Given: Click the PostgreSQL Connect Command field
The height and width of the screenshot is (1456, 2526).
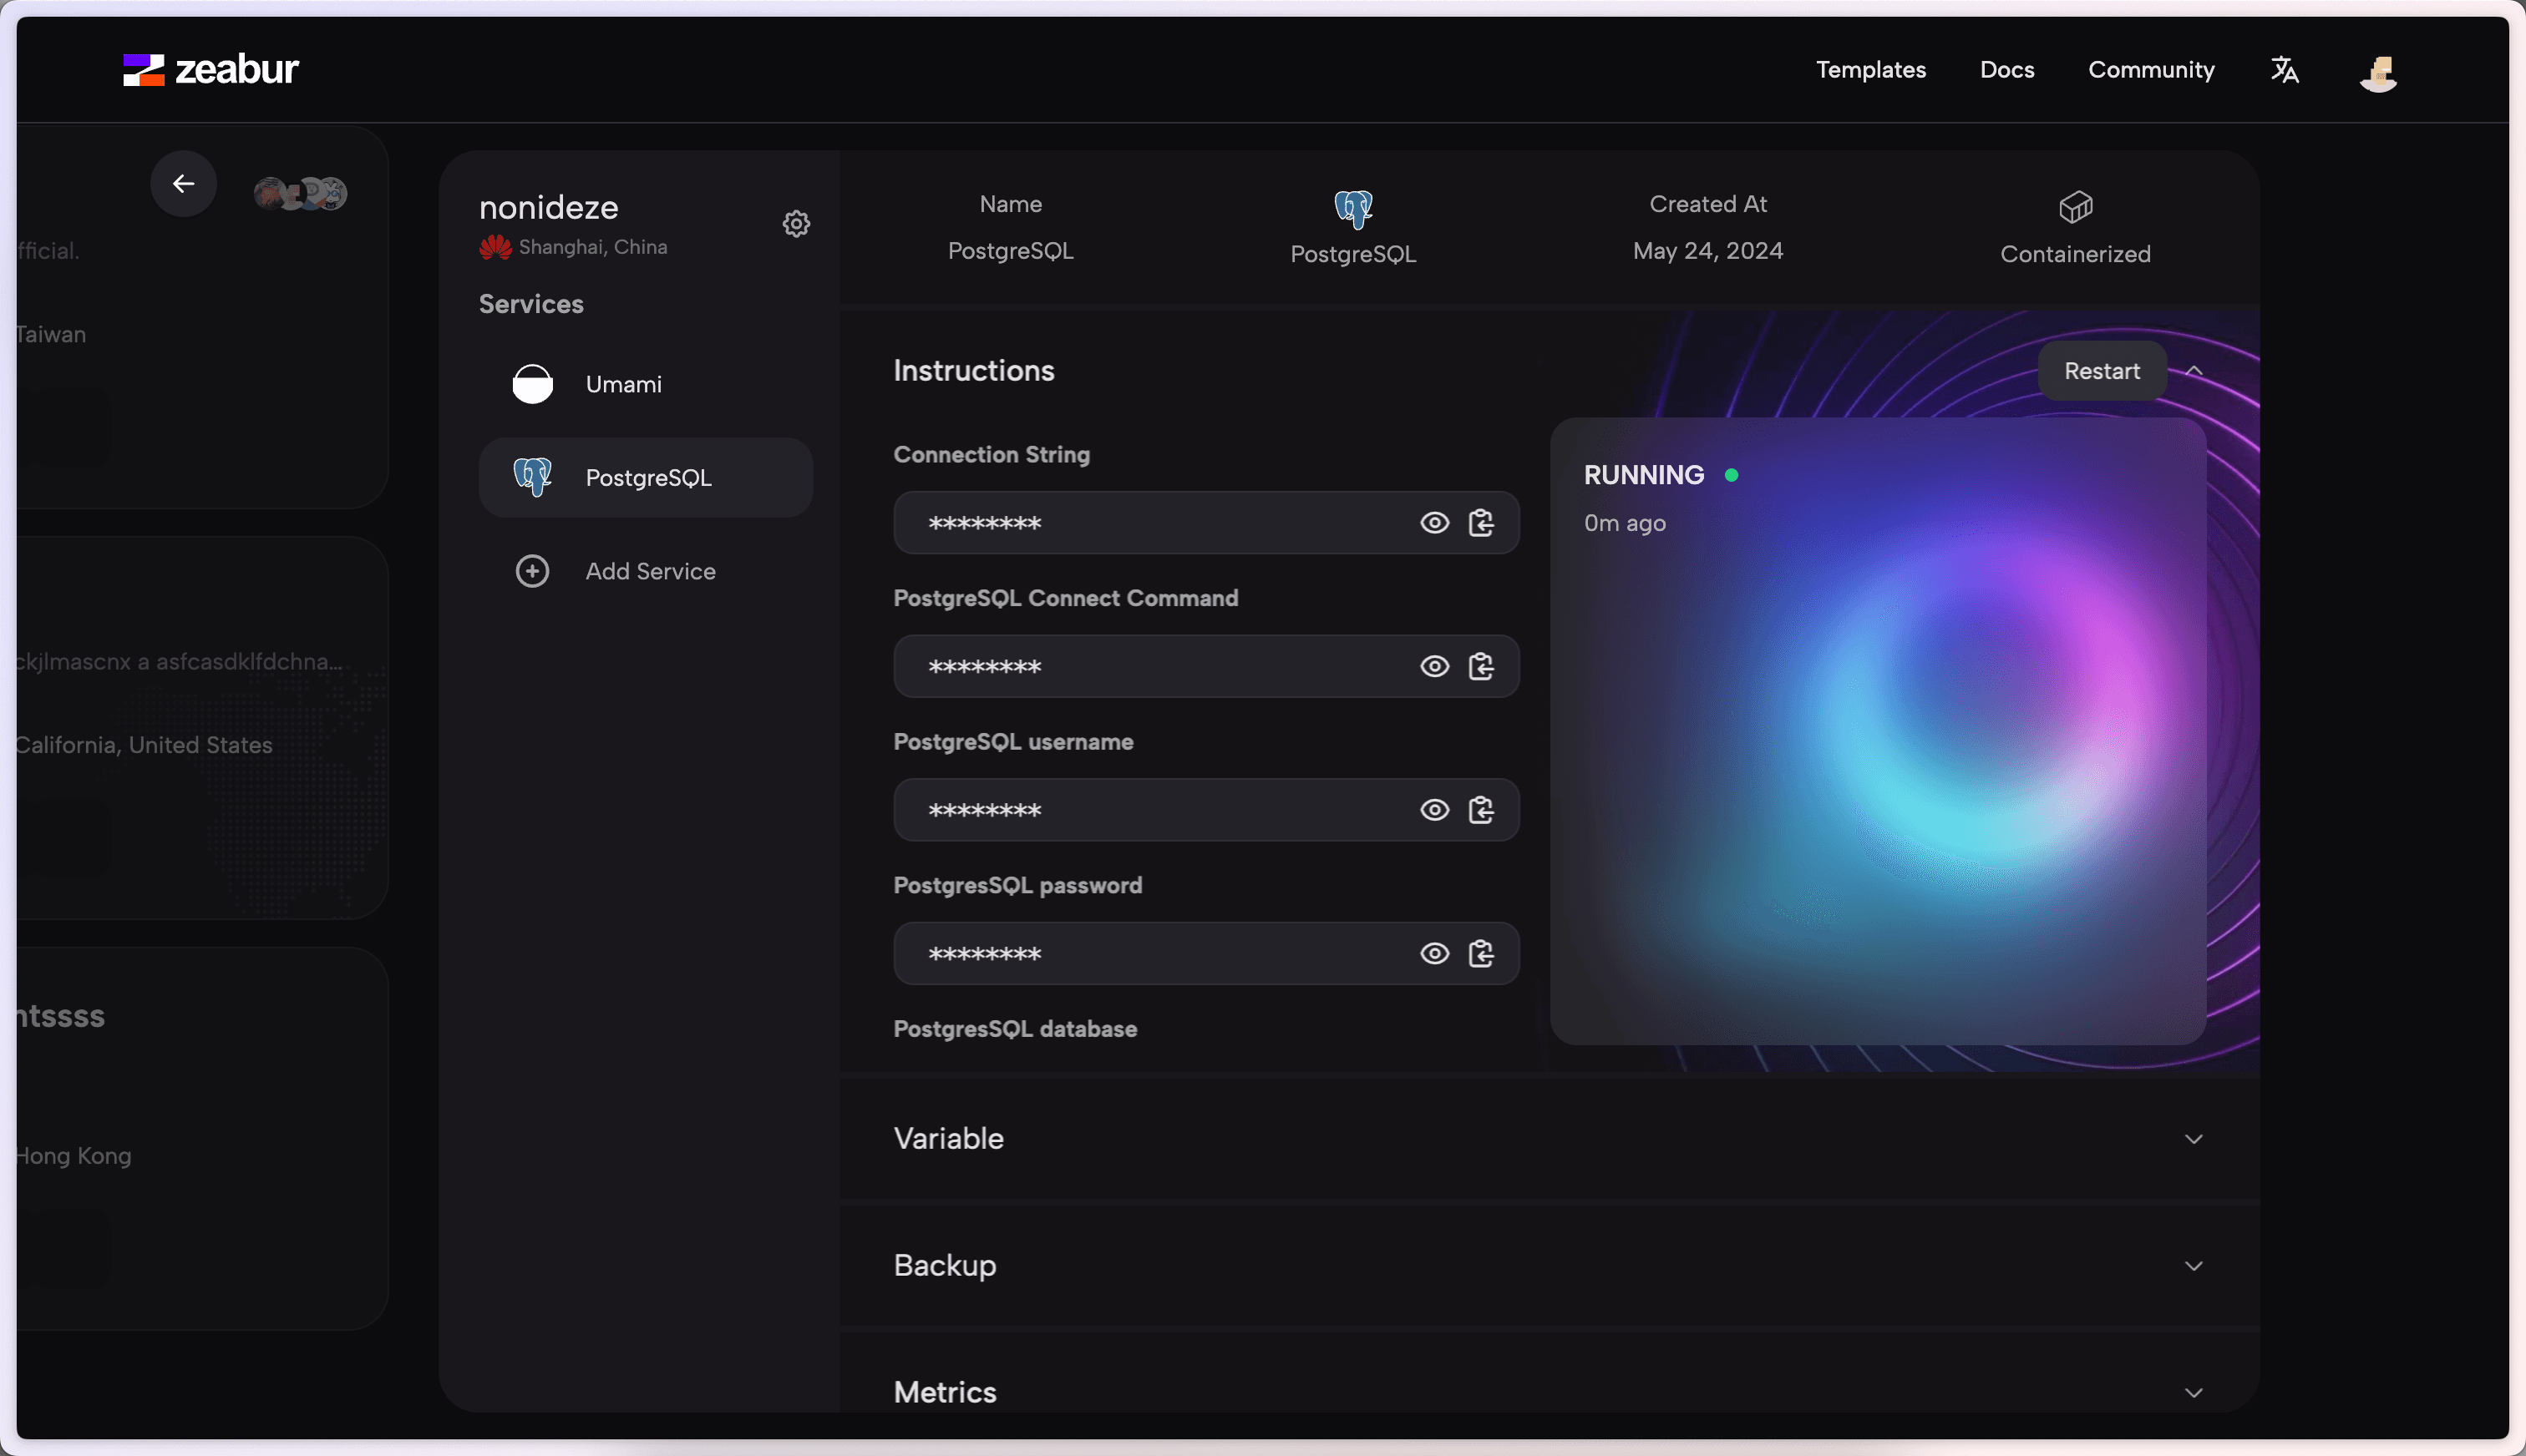Looking at the screenshot, I should pos(1205,667).
